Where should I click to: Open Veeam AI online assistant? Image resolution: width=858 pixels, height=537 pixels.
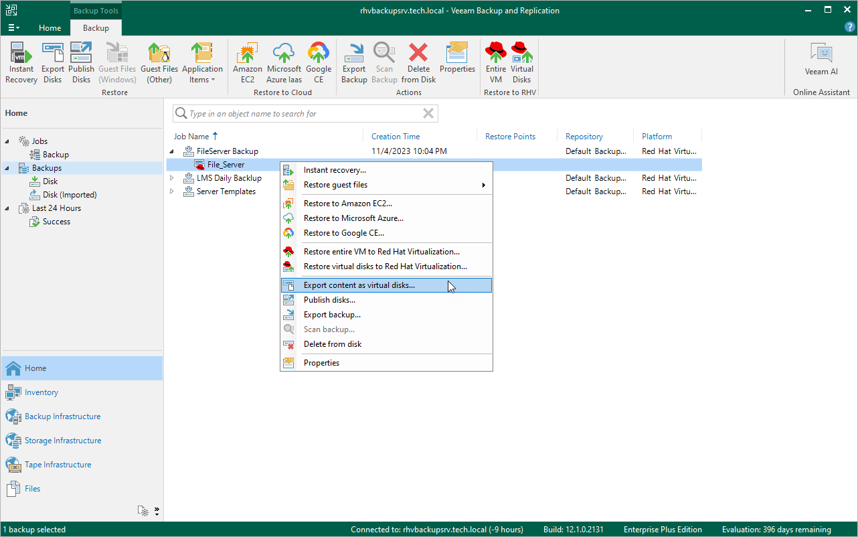[x=821, y=60]
